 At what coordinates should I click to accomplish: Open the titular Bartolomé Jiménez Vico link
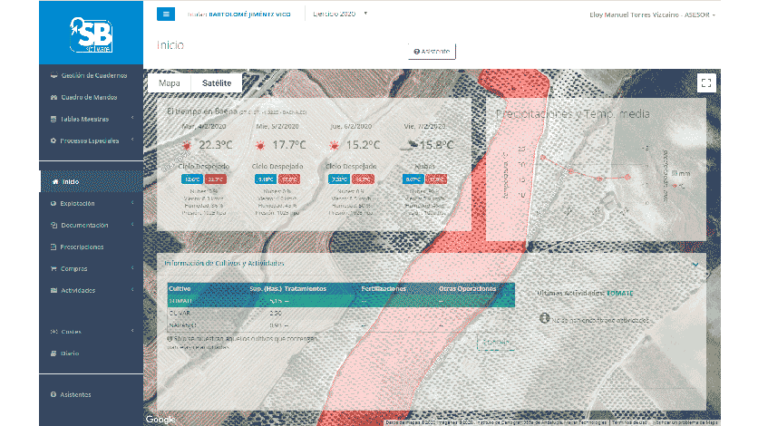click(251, 15)
